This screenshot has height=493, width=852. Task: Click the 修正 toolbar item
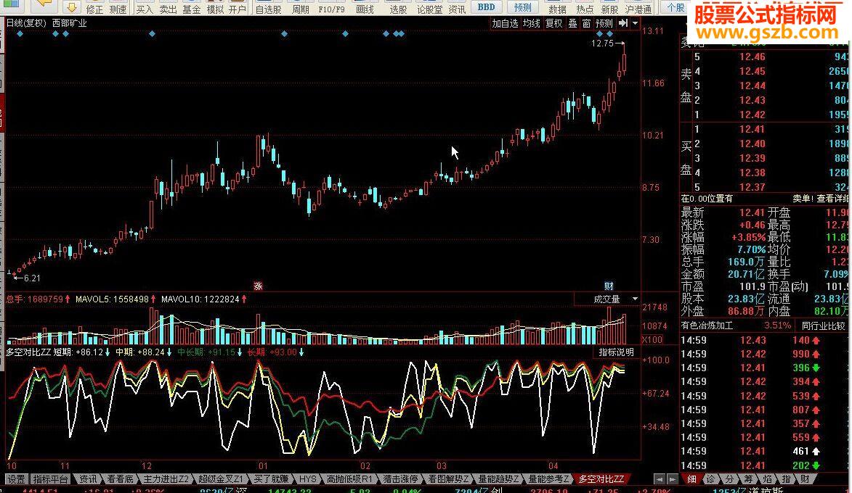point(94,9)
